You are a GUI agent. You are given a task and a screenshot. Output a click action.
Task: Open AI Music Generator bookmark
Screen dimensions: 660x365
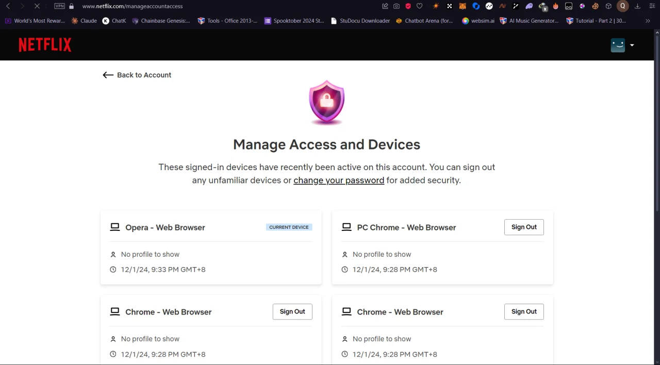pos(529,21)
